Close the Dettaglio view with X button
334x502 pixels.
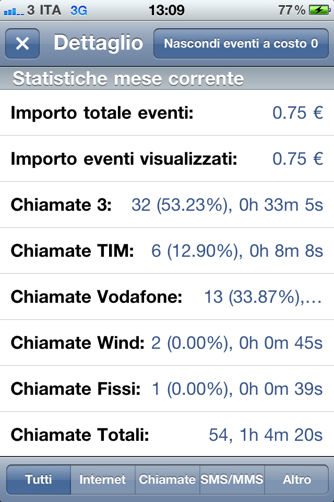(x=22, y=43)
